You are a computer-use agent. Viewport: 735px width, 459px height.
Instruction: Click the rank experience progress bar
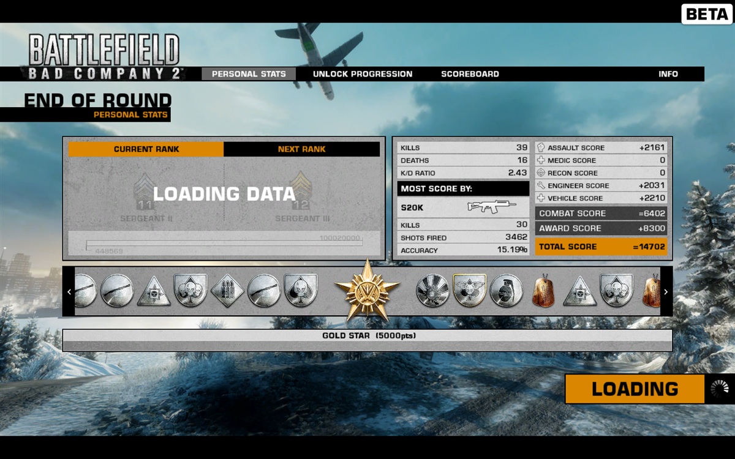(224, 243)
